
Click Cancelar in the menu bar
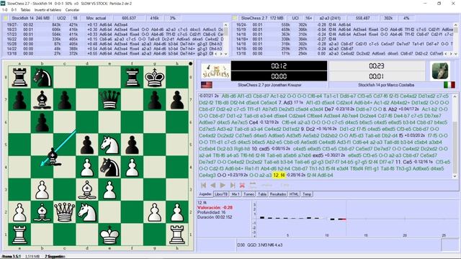click(x=72, y=9)
